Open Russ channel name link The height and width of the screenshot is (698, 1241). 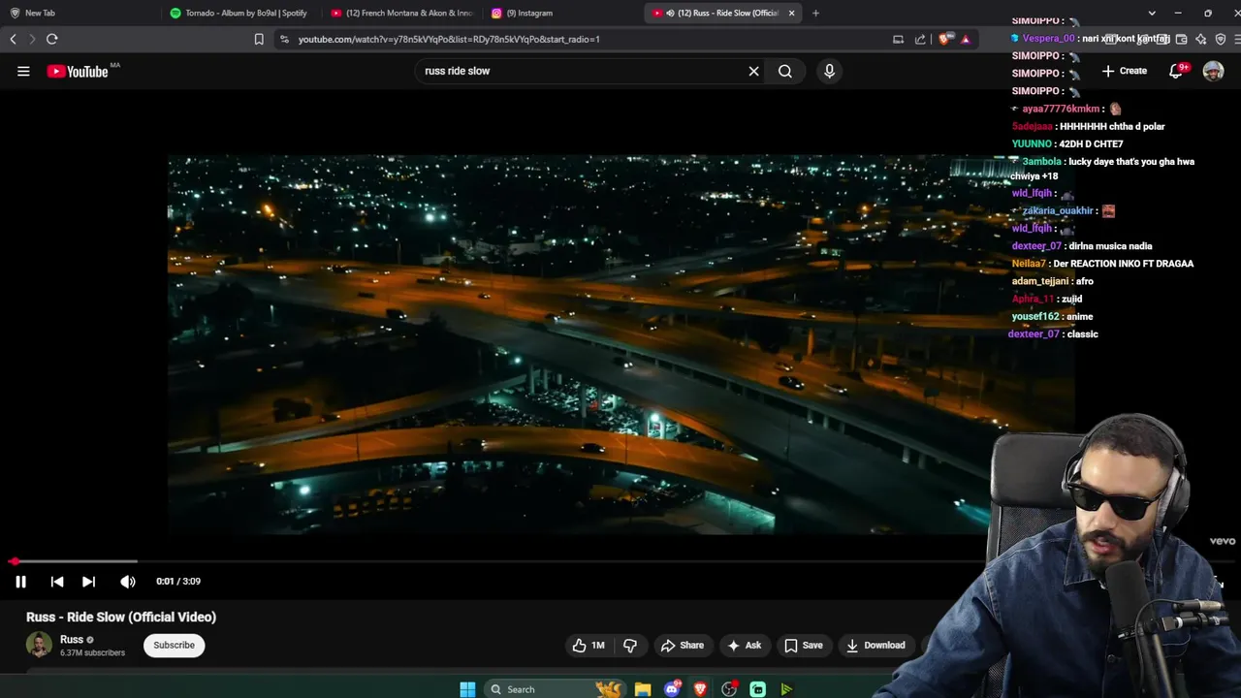point(72,640)
